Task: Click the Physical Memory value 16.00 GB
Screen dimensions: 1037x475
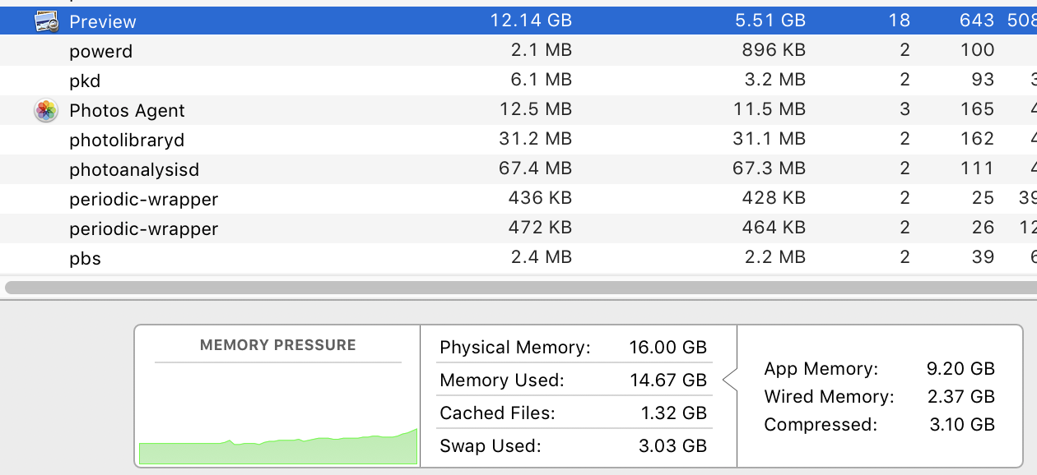Action: tap(666, 348)
